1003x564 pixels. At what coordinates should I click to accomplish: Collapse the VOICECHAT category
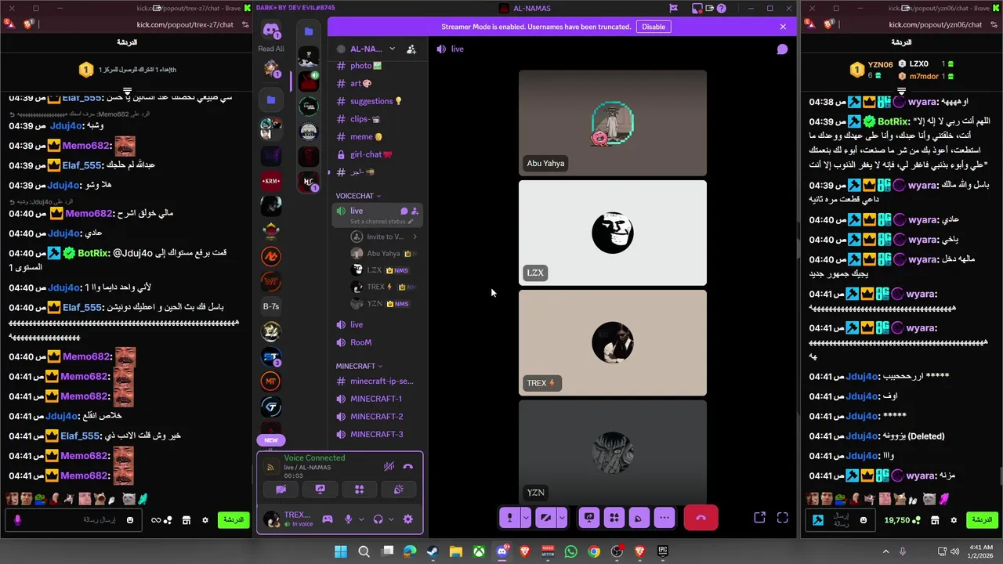(x=358, y=196)
